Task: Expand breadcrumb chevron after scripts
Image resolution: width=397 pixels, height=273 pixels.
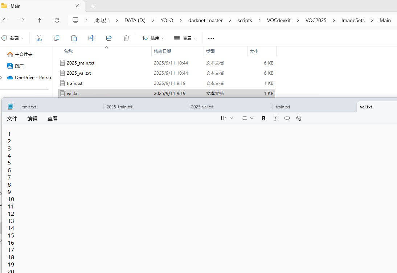Action: [x=259, y=20]
